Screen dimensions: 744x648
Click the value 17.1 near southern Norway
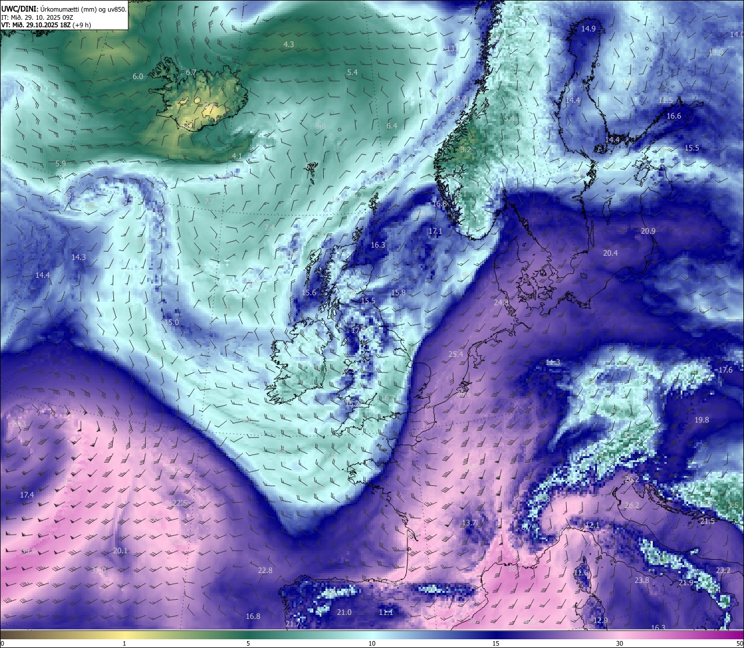click(x=435, y=231)
